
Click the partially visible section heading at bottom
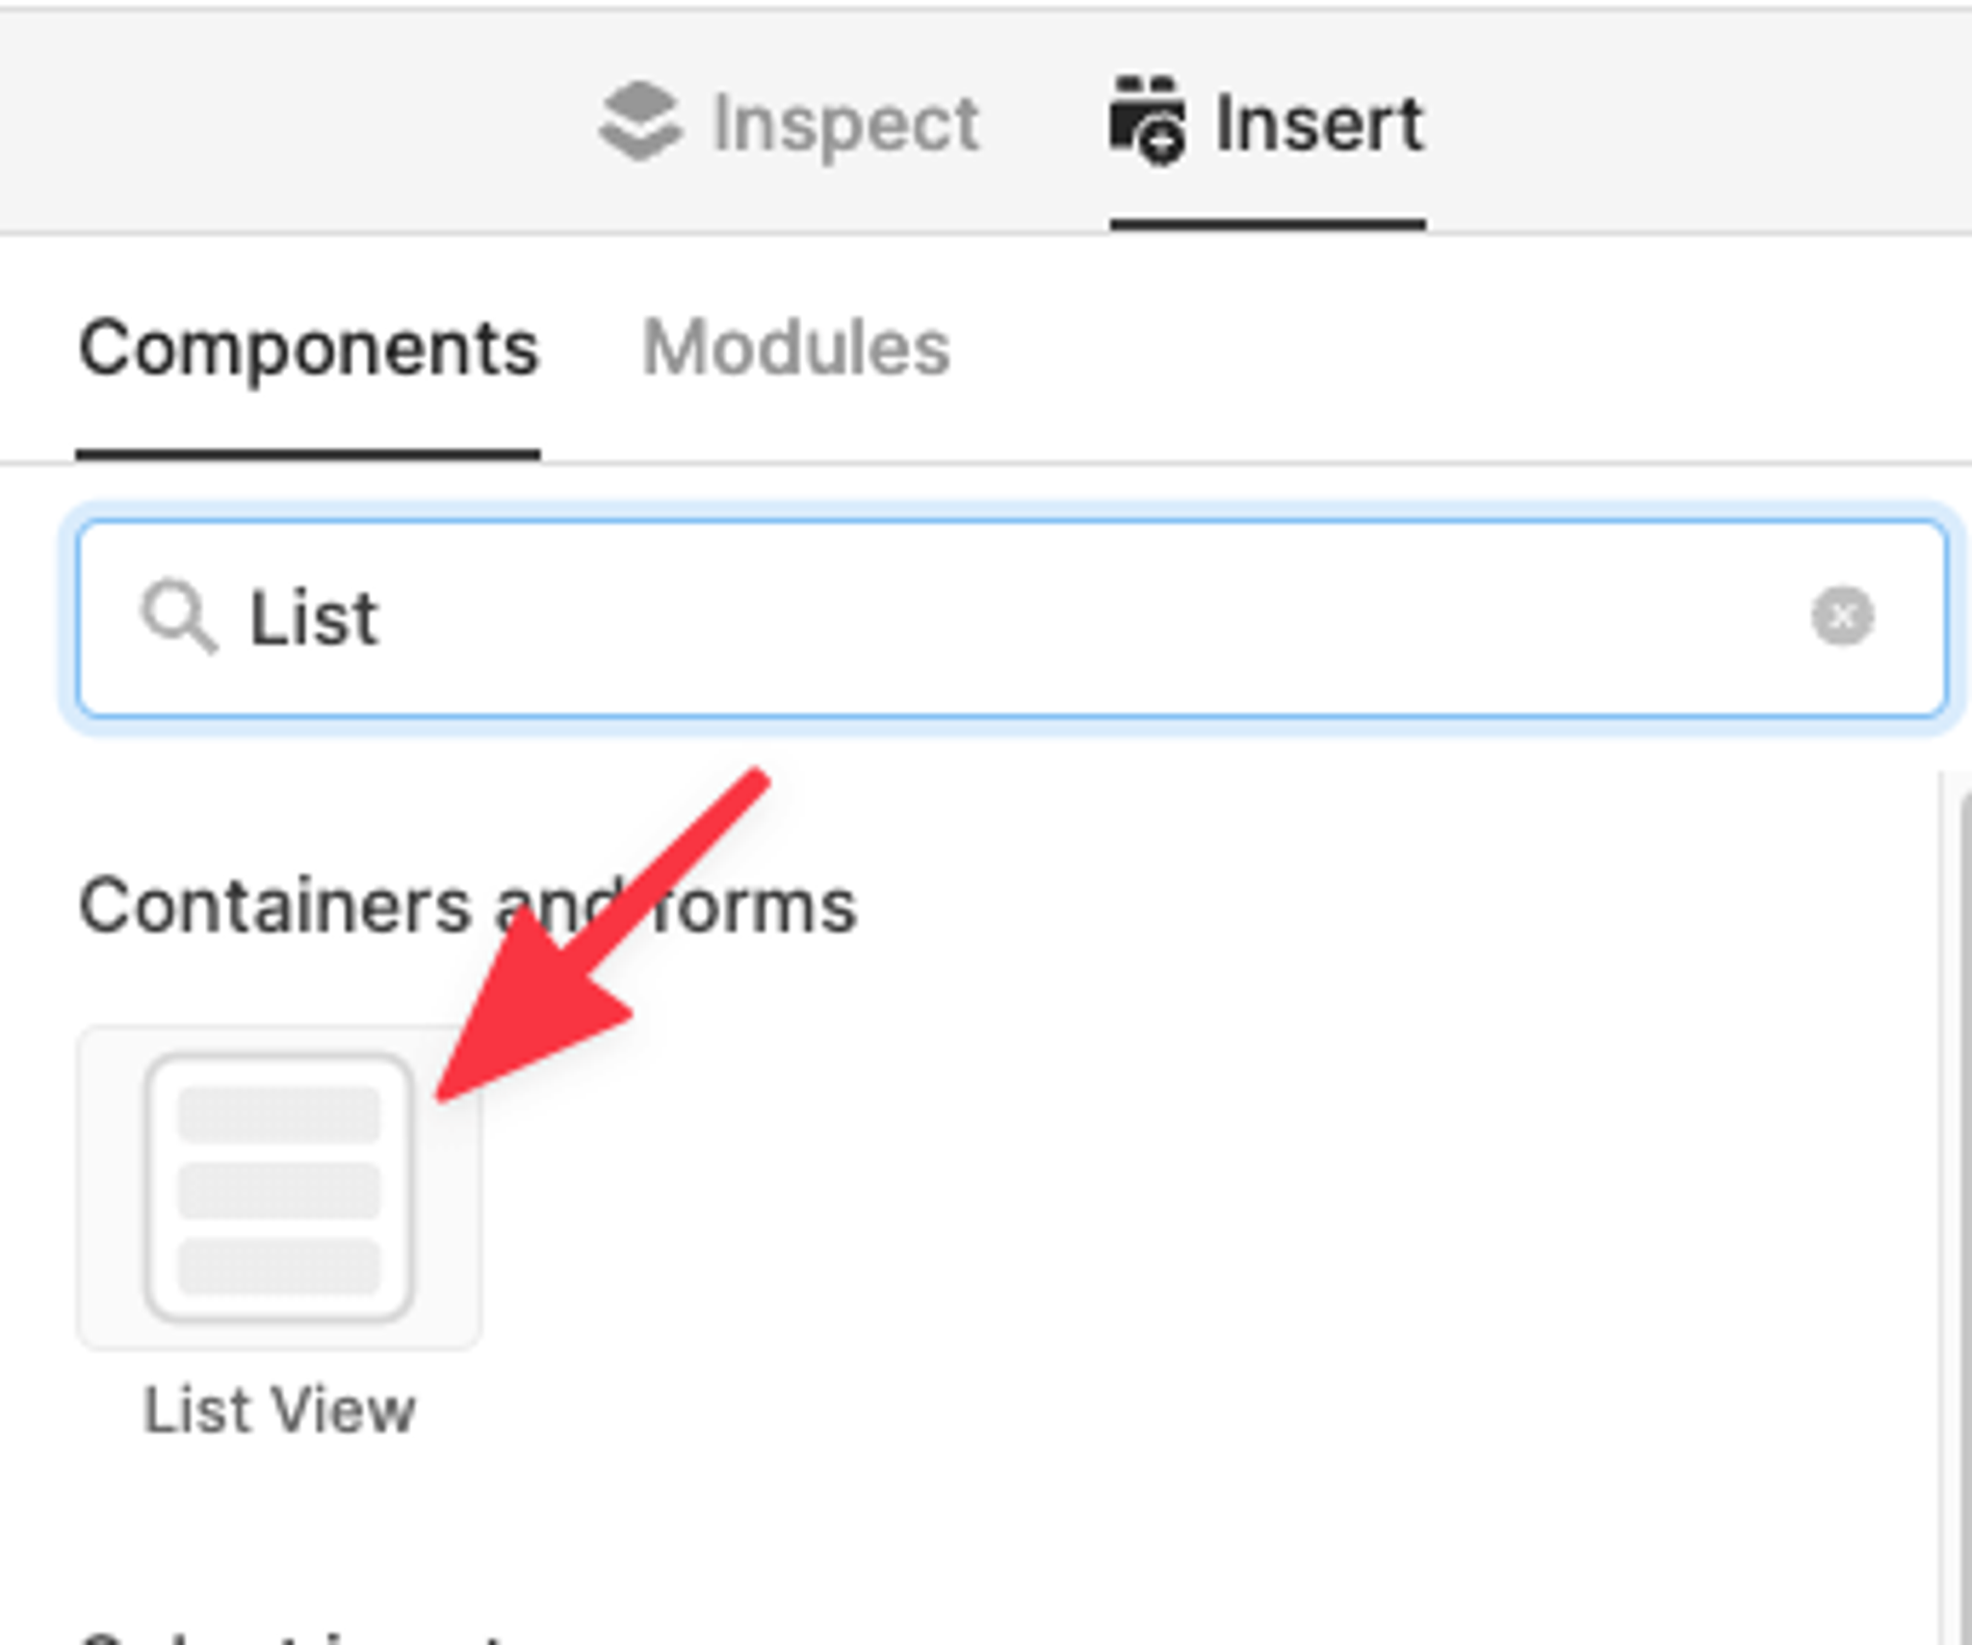tap(289, 1635)
